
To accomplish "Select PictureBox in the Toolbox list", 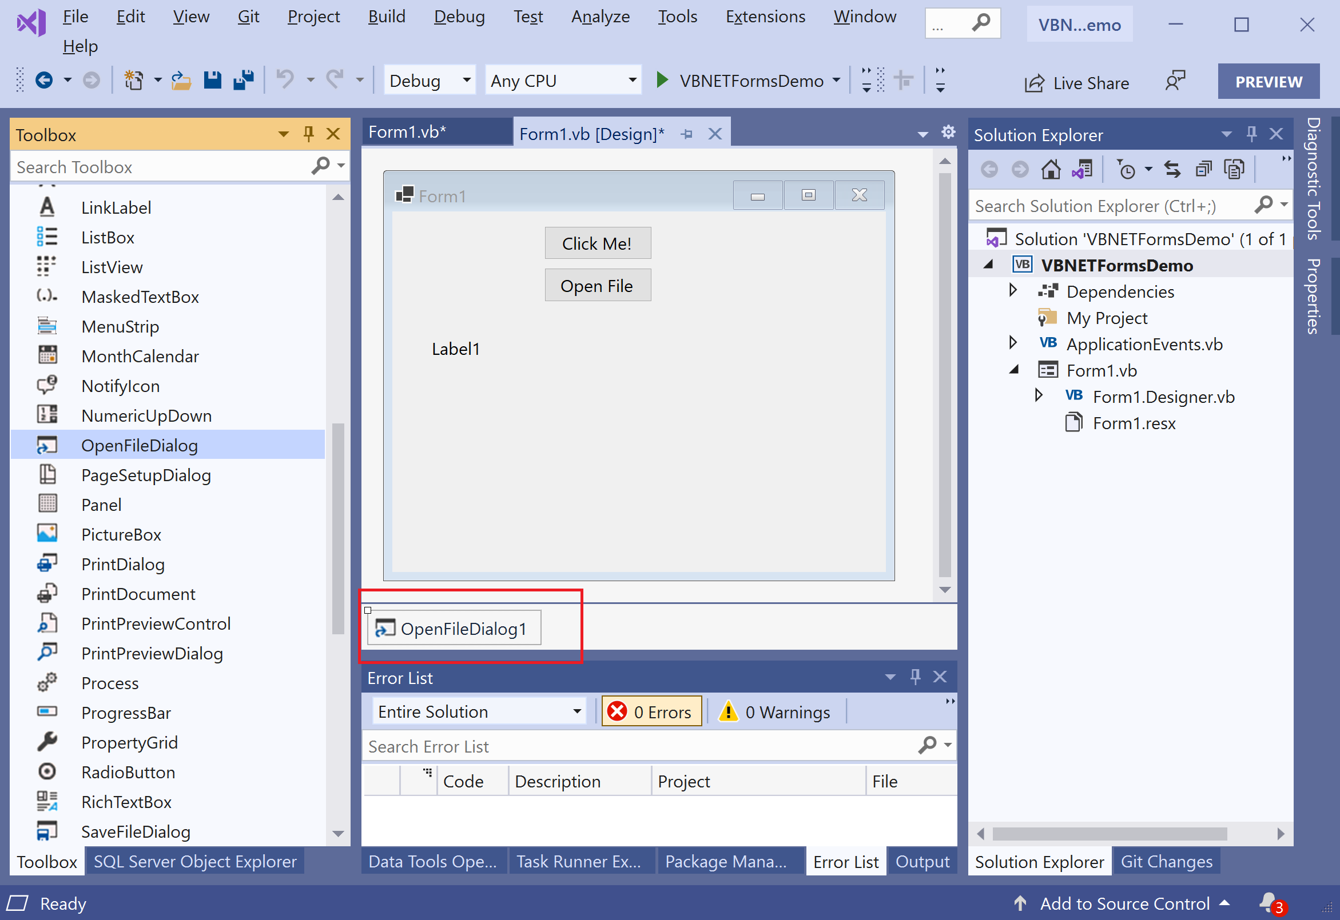I will [121, 534].
